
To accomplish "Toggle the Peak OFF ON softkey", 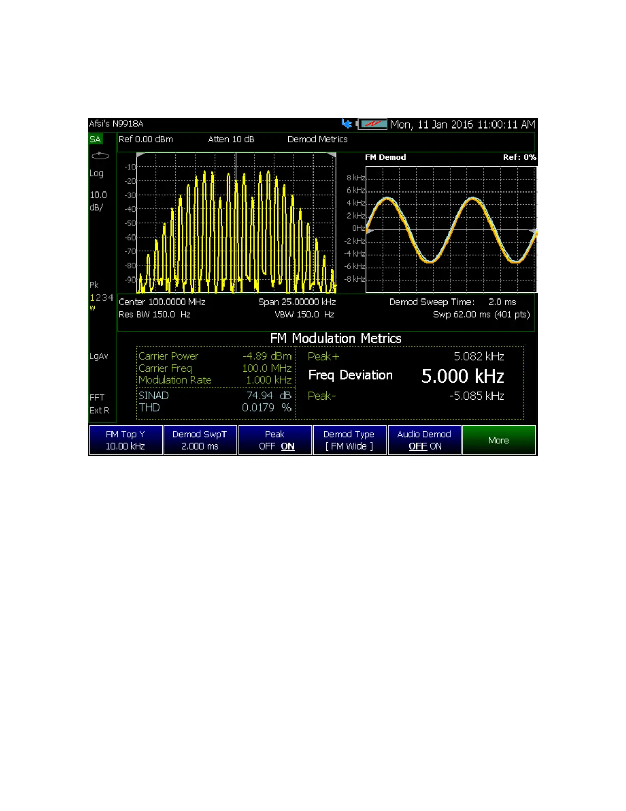I will [275, 440].
